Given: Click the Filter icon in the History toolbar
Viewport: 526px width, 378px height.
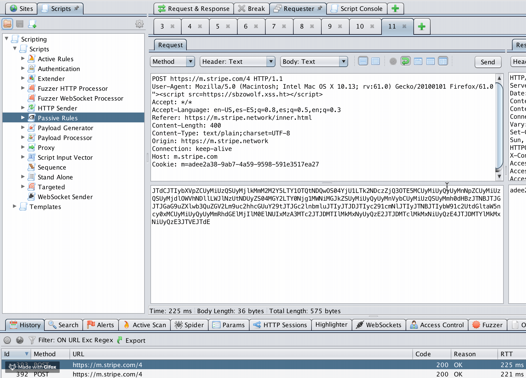Looking at the screenshot, I should [x=32, y=340].
